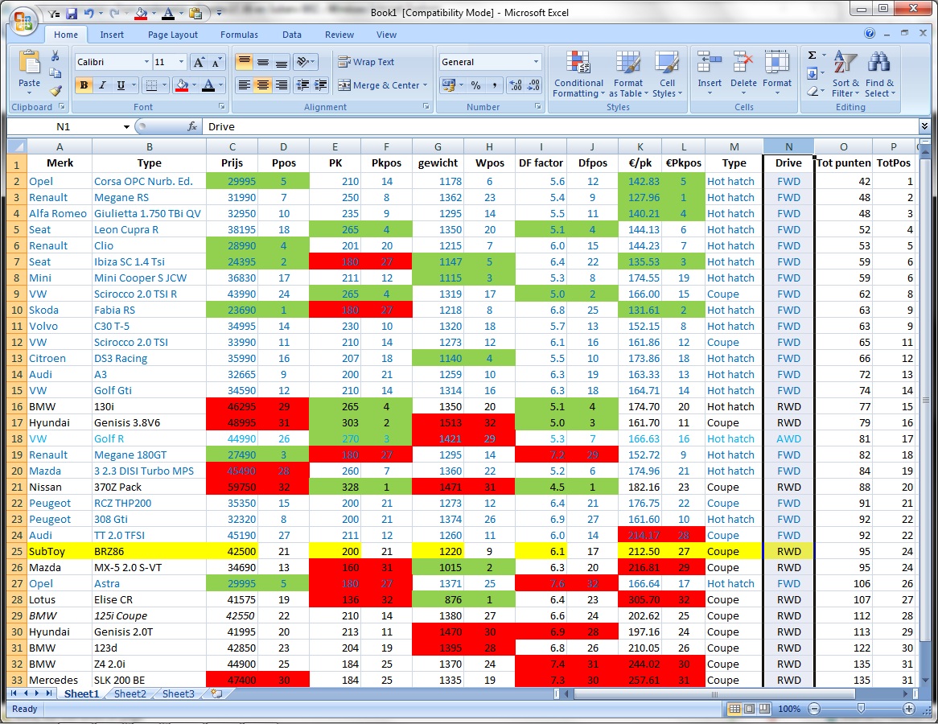Open the font size dropdown
Screen dimensions: 938x724
point(181,62)
